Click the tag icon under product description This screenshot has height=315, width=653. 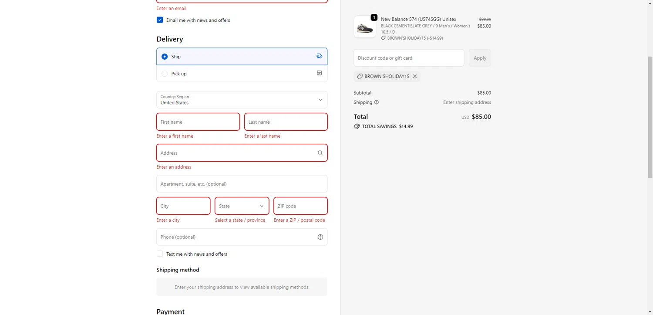tap(383, 38)
